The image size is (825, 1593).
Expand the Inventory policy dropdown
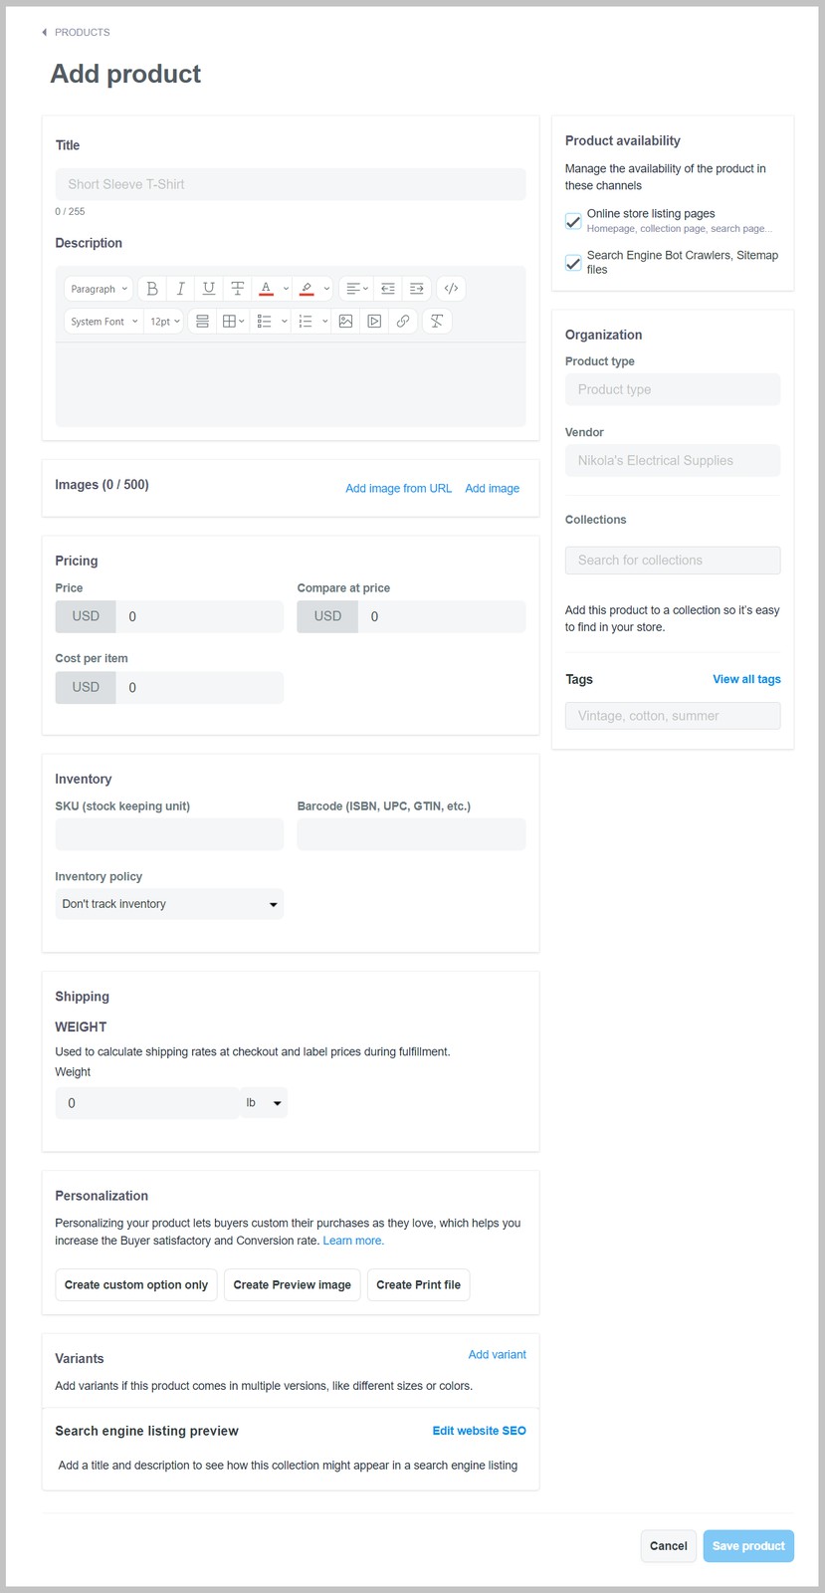click(169, 904)
